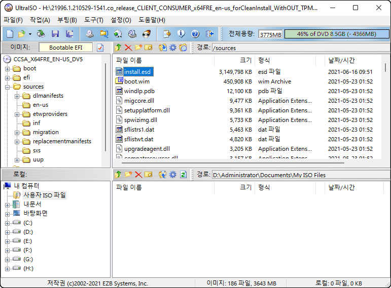Click the Add files icon in local toolbar
The width and height of the screenshot is (391, 288).
click(x=163, y=175)
